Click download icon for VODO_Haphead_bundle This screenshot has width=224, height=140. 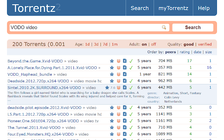[x=125, y=74]
